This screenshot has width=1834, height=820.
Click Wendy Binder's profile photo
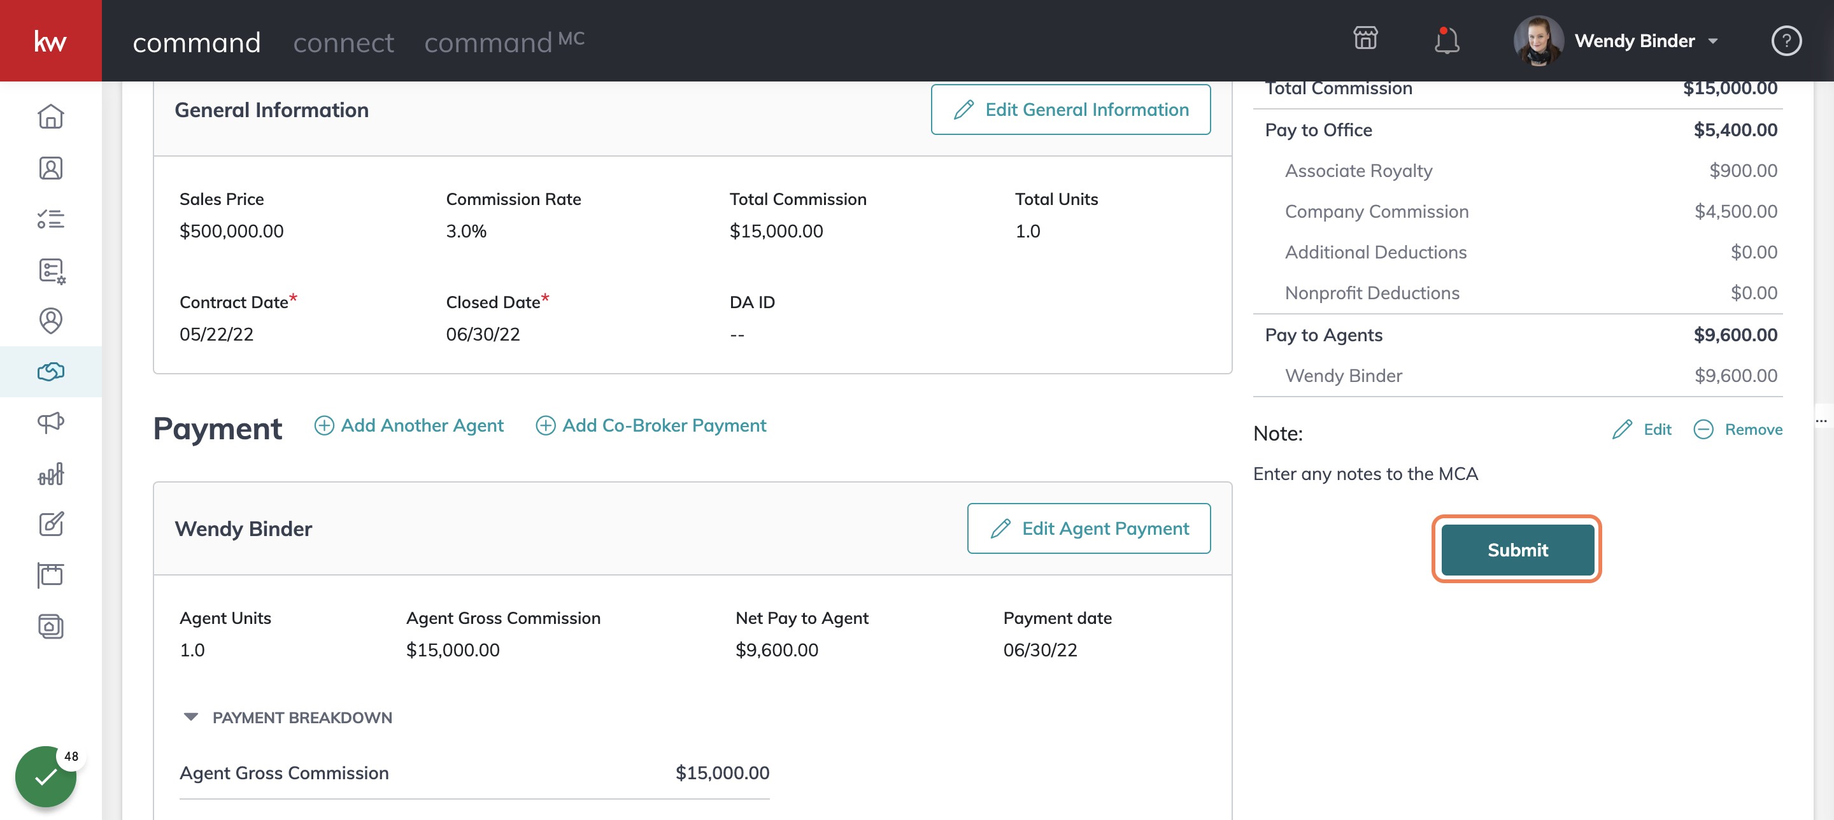pyautogui.click(x=1538, y=41)
